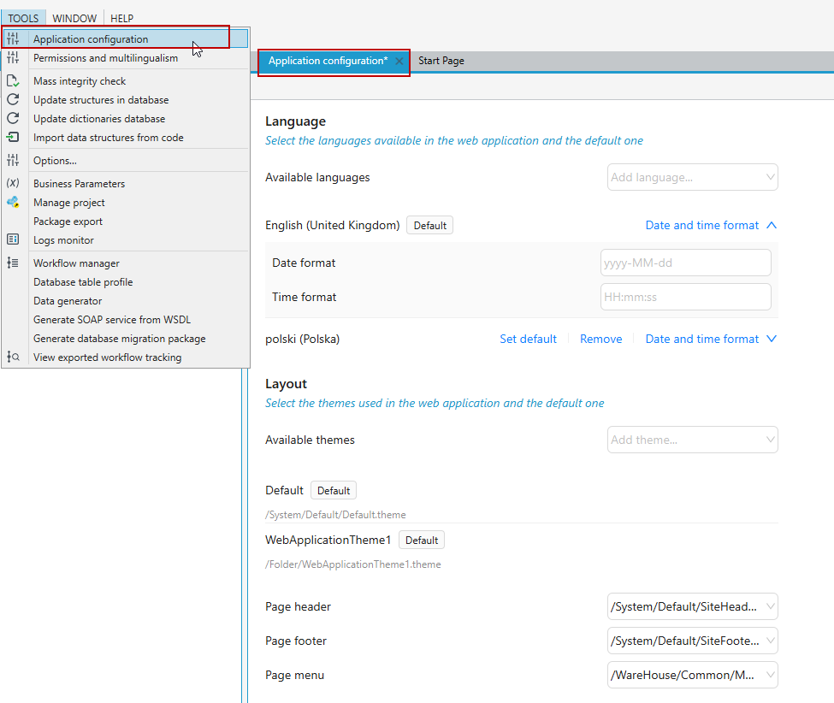
Task: Select Generate database migration package
Action: pos(119,339)
